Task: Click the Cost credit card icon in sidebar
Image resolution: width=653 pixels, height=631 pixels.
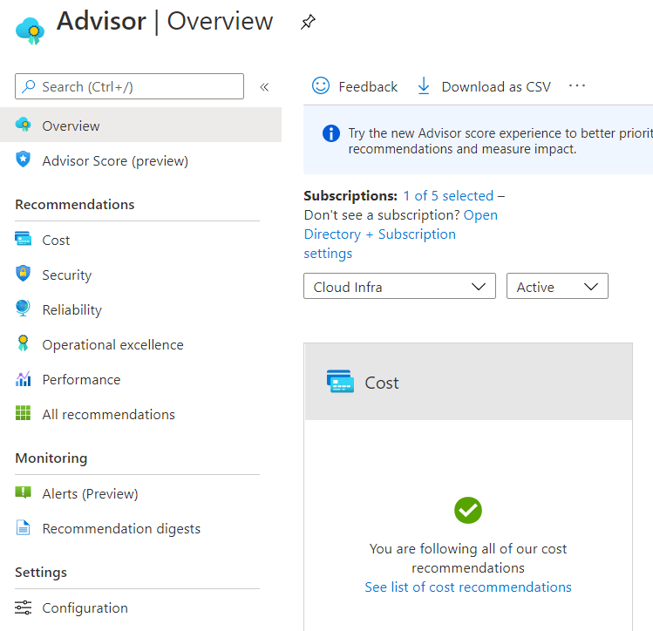Action: tap(23, 239)
